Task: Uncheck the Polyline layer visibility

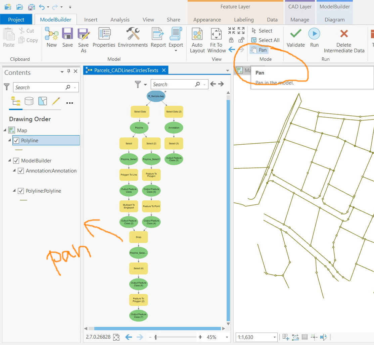Action: coord(15,140)
